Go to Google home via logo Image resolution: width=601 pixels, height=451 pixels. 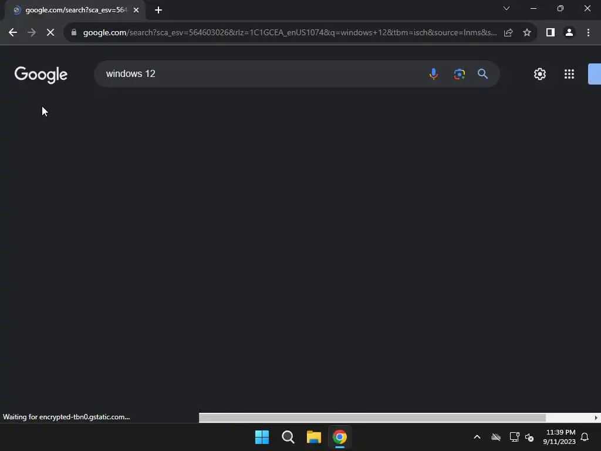[x=41, y=75]
